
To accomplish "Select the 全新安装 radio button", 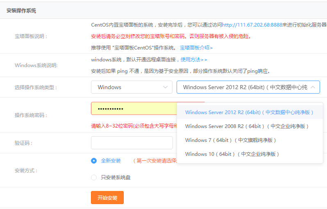I will coord(94,161).
